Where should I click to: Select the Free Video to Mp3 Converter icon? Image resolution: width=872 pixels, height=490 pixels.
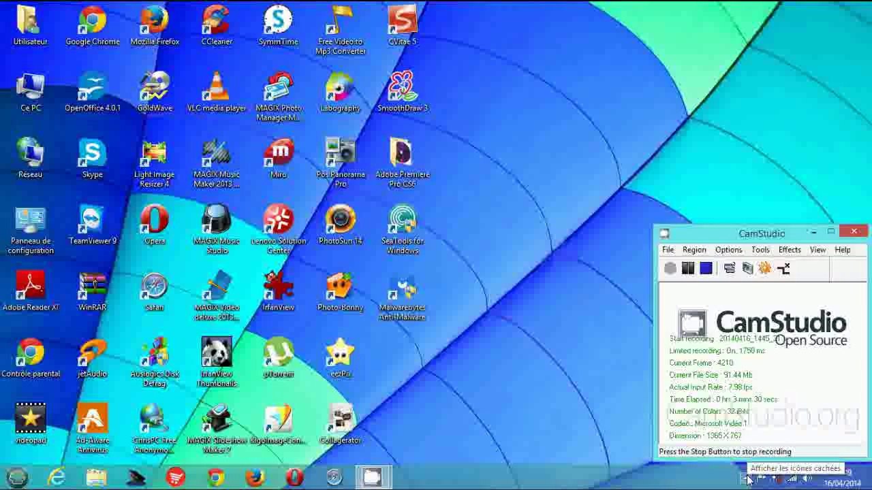341,31
